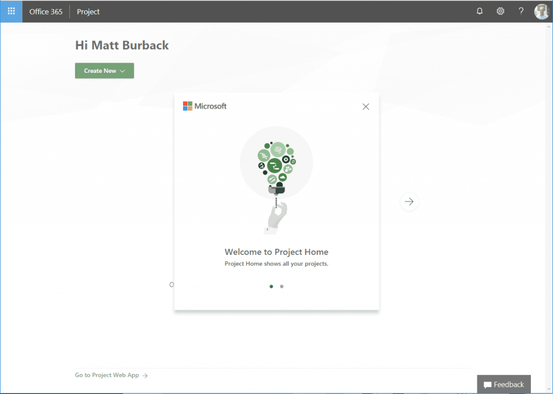Close the Welcome to Project Home dialog
Viewport: 553px width, 394px height.
tap(366, 107)
